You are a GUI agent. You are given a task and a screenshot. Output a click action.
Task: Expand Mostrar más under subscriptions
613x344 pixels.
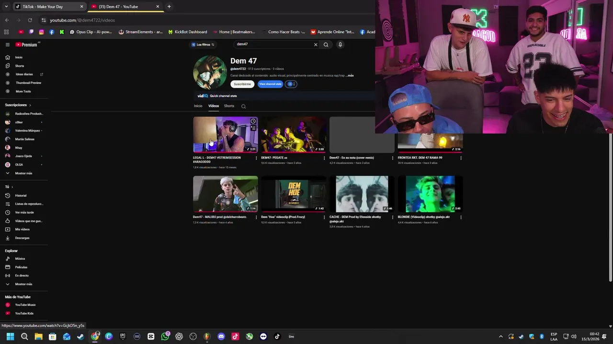pos(23,173)
